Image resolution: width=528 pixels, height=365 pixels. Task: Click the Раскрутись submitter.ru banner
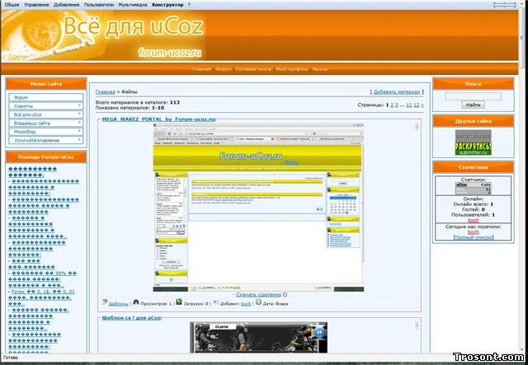click(473, 143)
